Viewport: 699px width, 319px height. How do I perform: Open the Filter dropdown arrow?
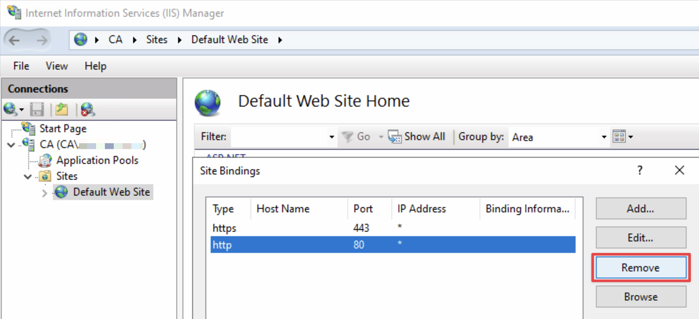pyautogui.click(x=331, y=137)
